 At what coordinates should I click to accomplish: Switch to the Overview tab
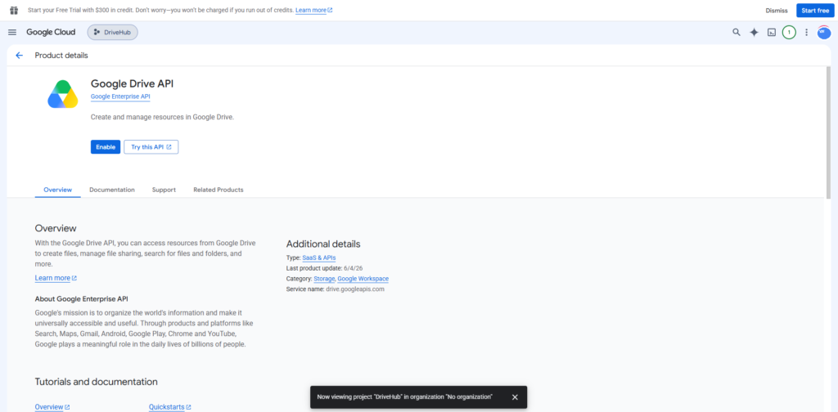point(58,190)
